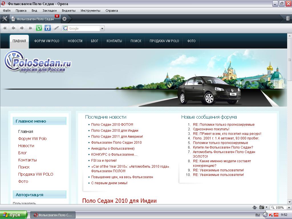Click the Контакты sidebar menu link
Viewport: 292px width, 219px height.
(27, 160)
